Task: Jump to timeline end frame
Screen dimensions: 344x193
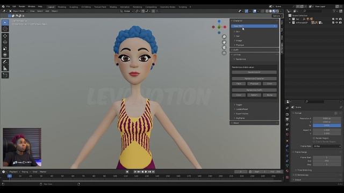Action: point(153,172)
